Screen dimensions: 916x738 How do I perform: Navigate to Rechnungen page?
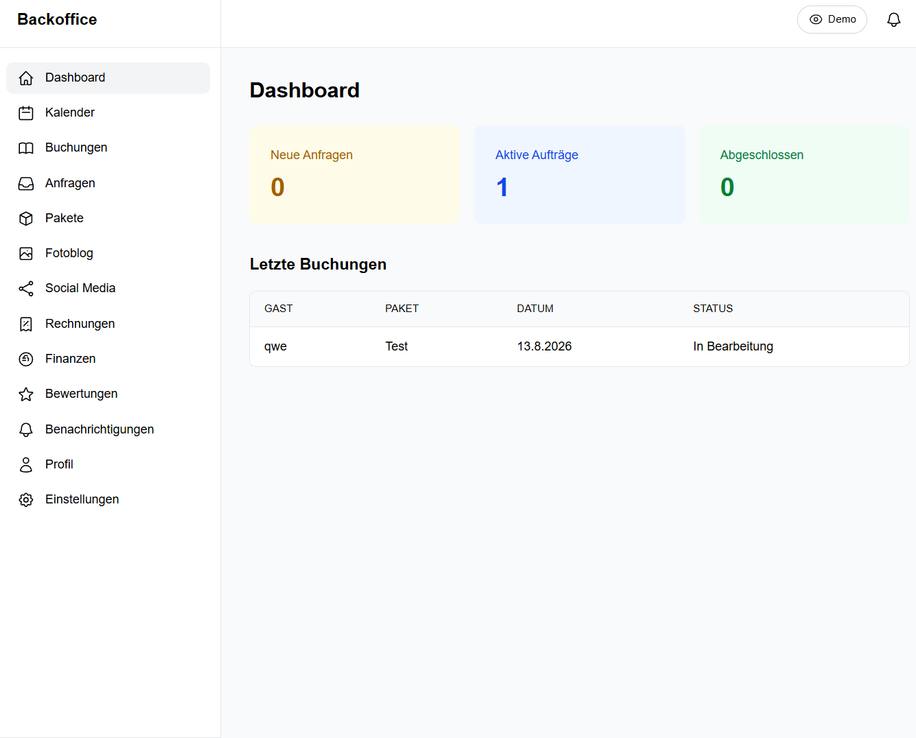point(108,324)
